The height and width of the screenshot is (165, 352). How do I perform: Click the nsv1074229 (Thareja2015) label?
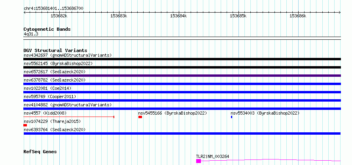[52, 121]
